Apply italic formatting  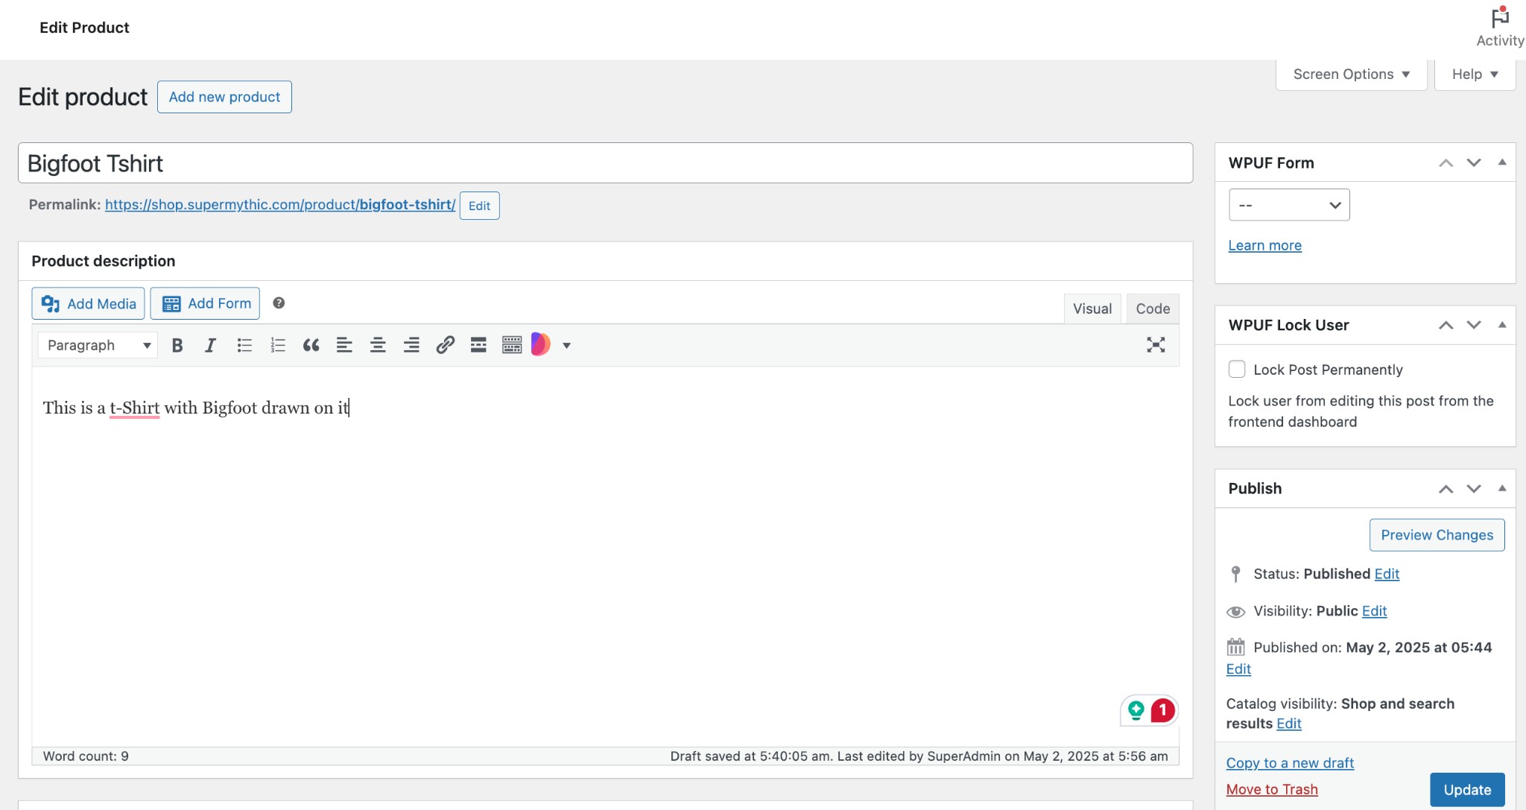coord(210,344)
